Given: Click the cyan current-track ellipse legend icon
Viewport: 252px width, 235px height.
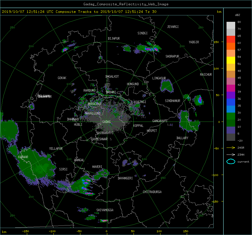Looking at the screenshot, I should [x=231, y=162].
